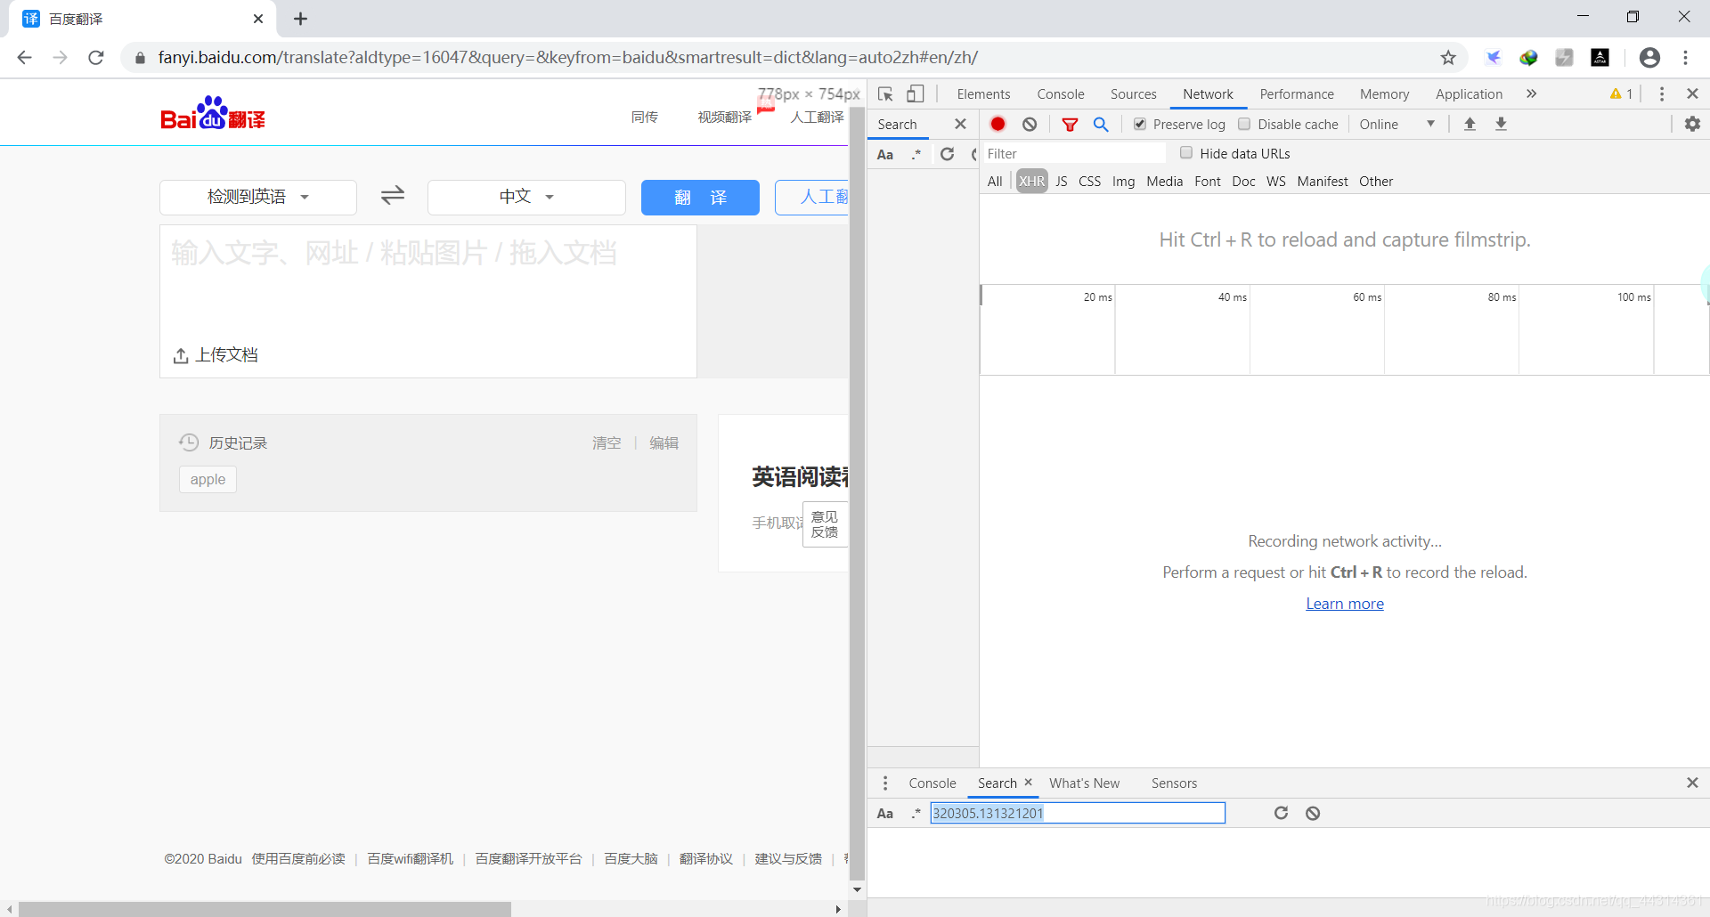Enable Disable cache checkbox
Screen dimensions: 1710x917
(1244, 125)
